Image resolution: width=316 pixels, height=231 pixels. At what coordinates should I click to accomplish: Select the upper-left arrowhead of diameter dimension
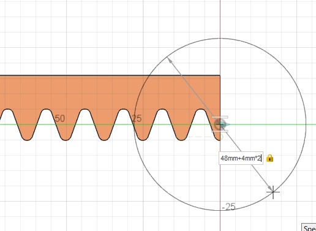(169, 60)
